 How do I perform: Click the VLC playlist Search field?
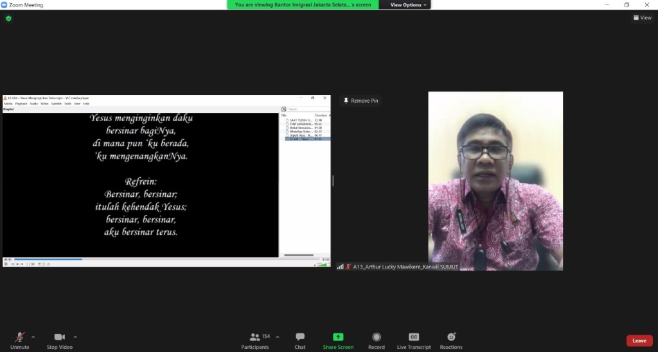coord(309,109)
